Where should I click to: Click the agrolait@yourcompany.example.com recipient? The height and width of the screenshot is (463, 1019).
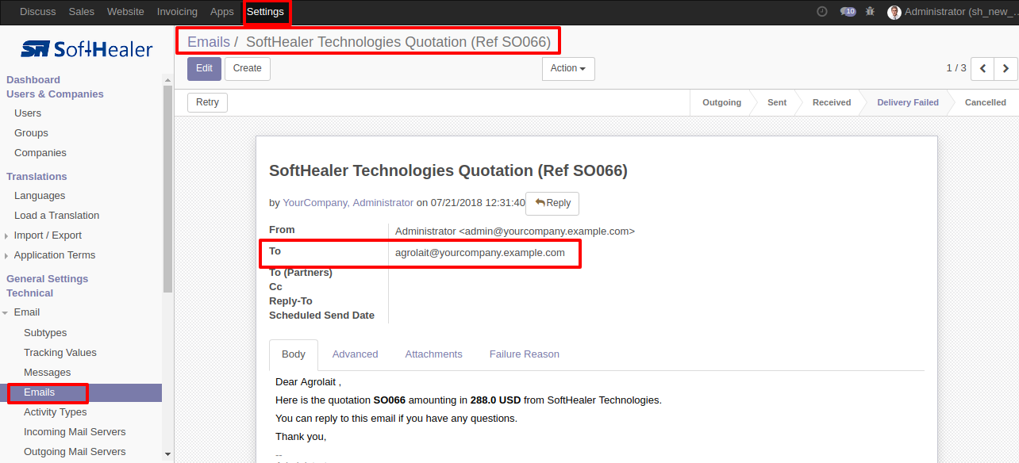[480, 253]
